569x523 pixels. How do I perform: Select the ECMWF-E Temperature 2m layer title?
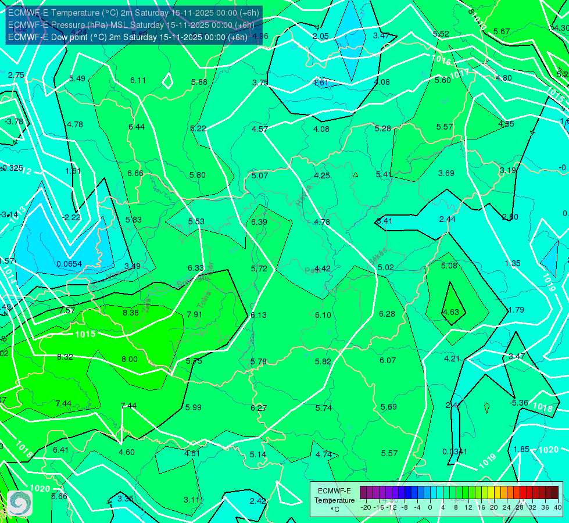[x=134, y=13]
